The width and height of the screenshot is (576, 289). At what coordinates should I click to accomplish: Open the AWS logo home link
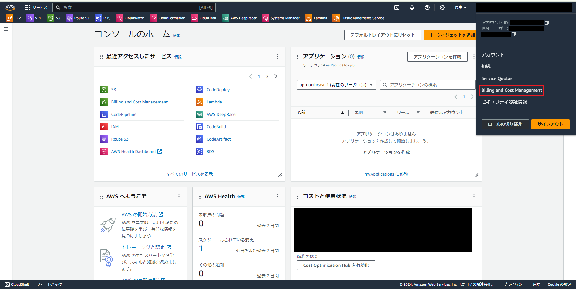point(10,7)
